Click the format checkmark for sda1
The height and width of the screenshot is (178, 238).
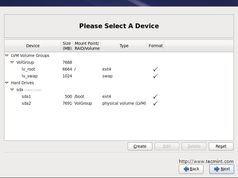[155, 97]
